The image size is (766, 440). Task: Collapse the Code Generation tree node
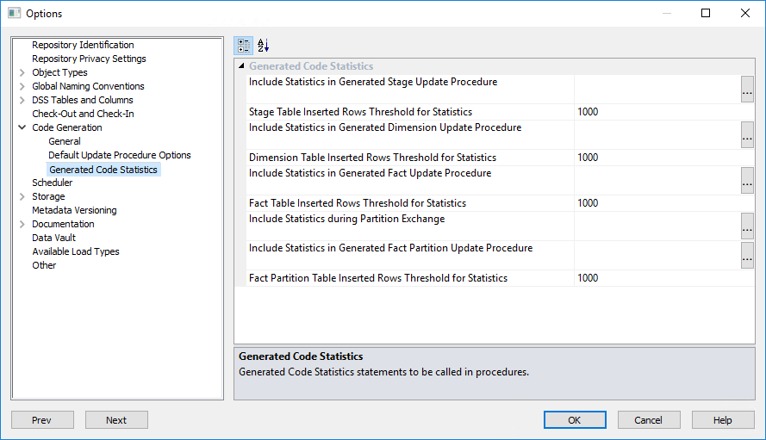[22, 127]
